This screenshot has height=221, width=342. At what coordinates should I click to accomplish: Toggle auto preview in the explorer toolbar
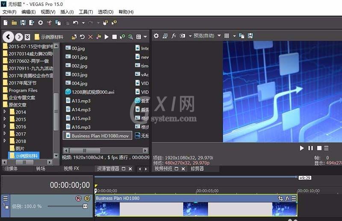tap(122, 37)
